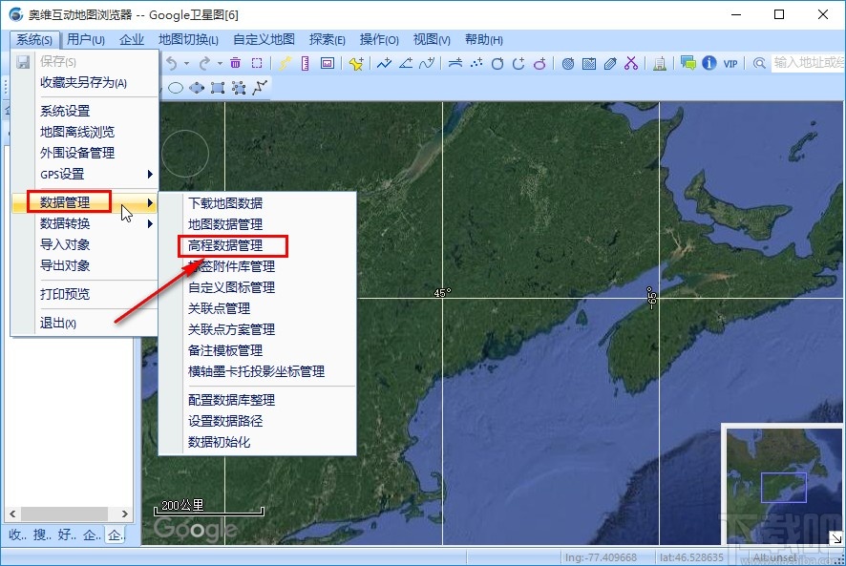
Task: Click the lightning bolt toolbar icon
Action: pyautogui.click(x=285, y=63)
